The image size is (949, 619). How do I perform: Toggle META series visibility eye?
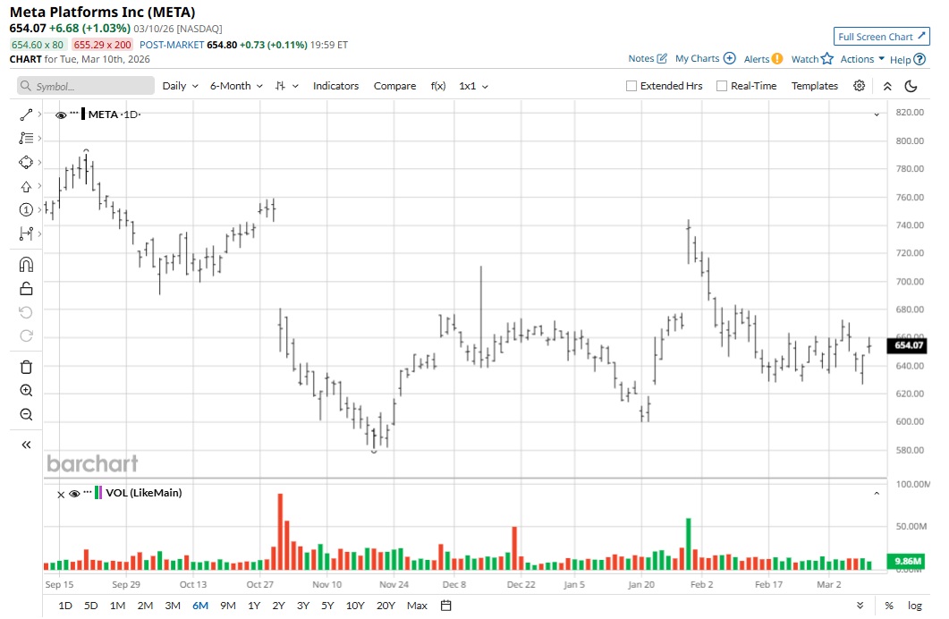point(61,115)
